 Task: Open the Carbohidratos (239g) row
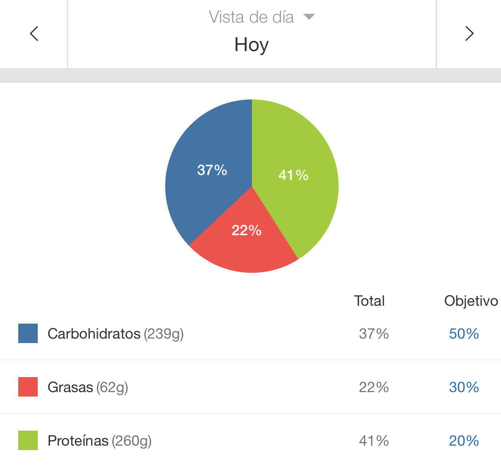(x=250, y=333)
